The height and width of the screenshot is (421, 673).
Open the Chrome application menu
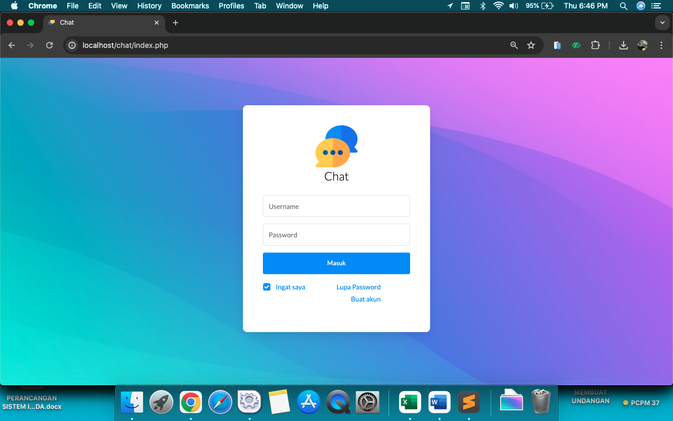pyautogui.click(x=43, y=6)
